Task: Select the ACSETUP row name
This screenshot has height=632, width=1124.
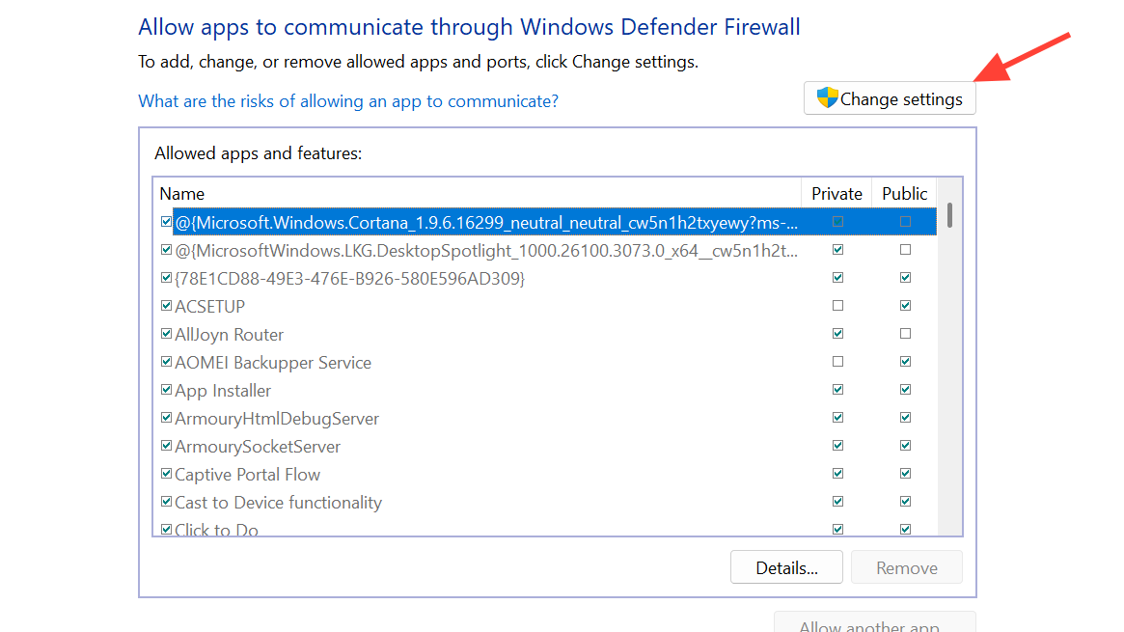Action: pos(210,307)
